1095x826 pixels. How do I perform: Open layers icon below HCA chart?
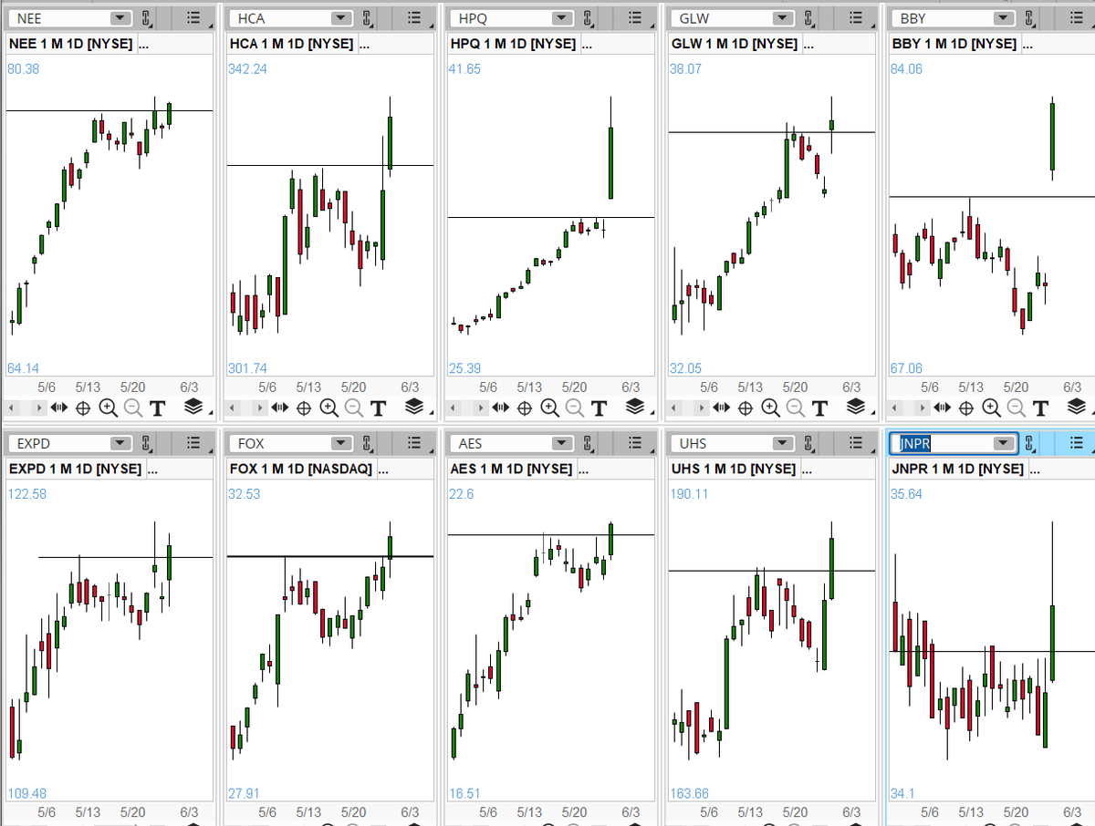click(x=414, y=407)
